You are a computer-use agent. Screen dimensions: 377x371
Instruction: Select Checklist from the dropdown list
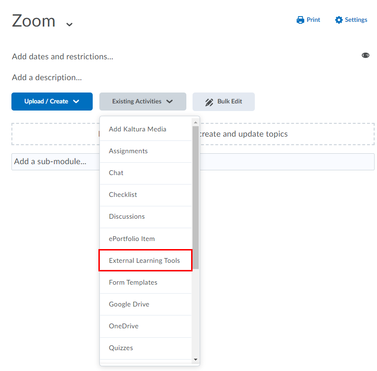[x=123, y=195]
